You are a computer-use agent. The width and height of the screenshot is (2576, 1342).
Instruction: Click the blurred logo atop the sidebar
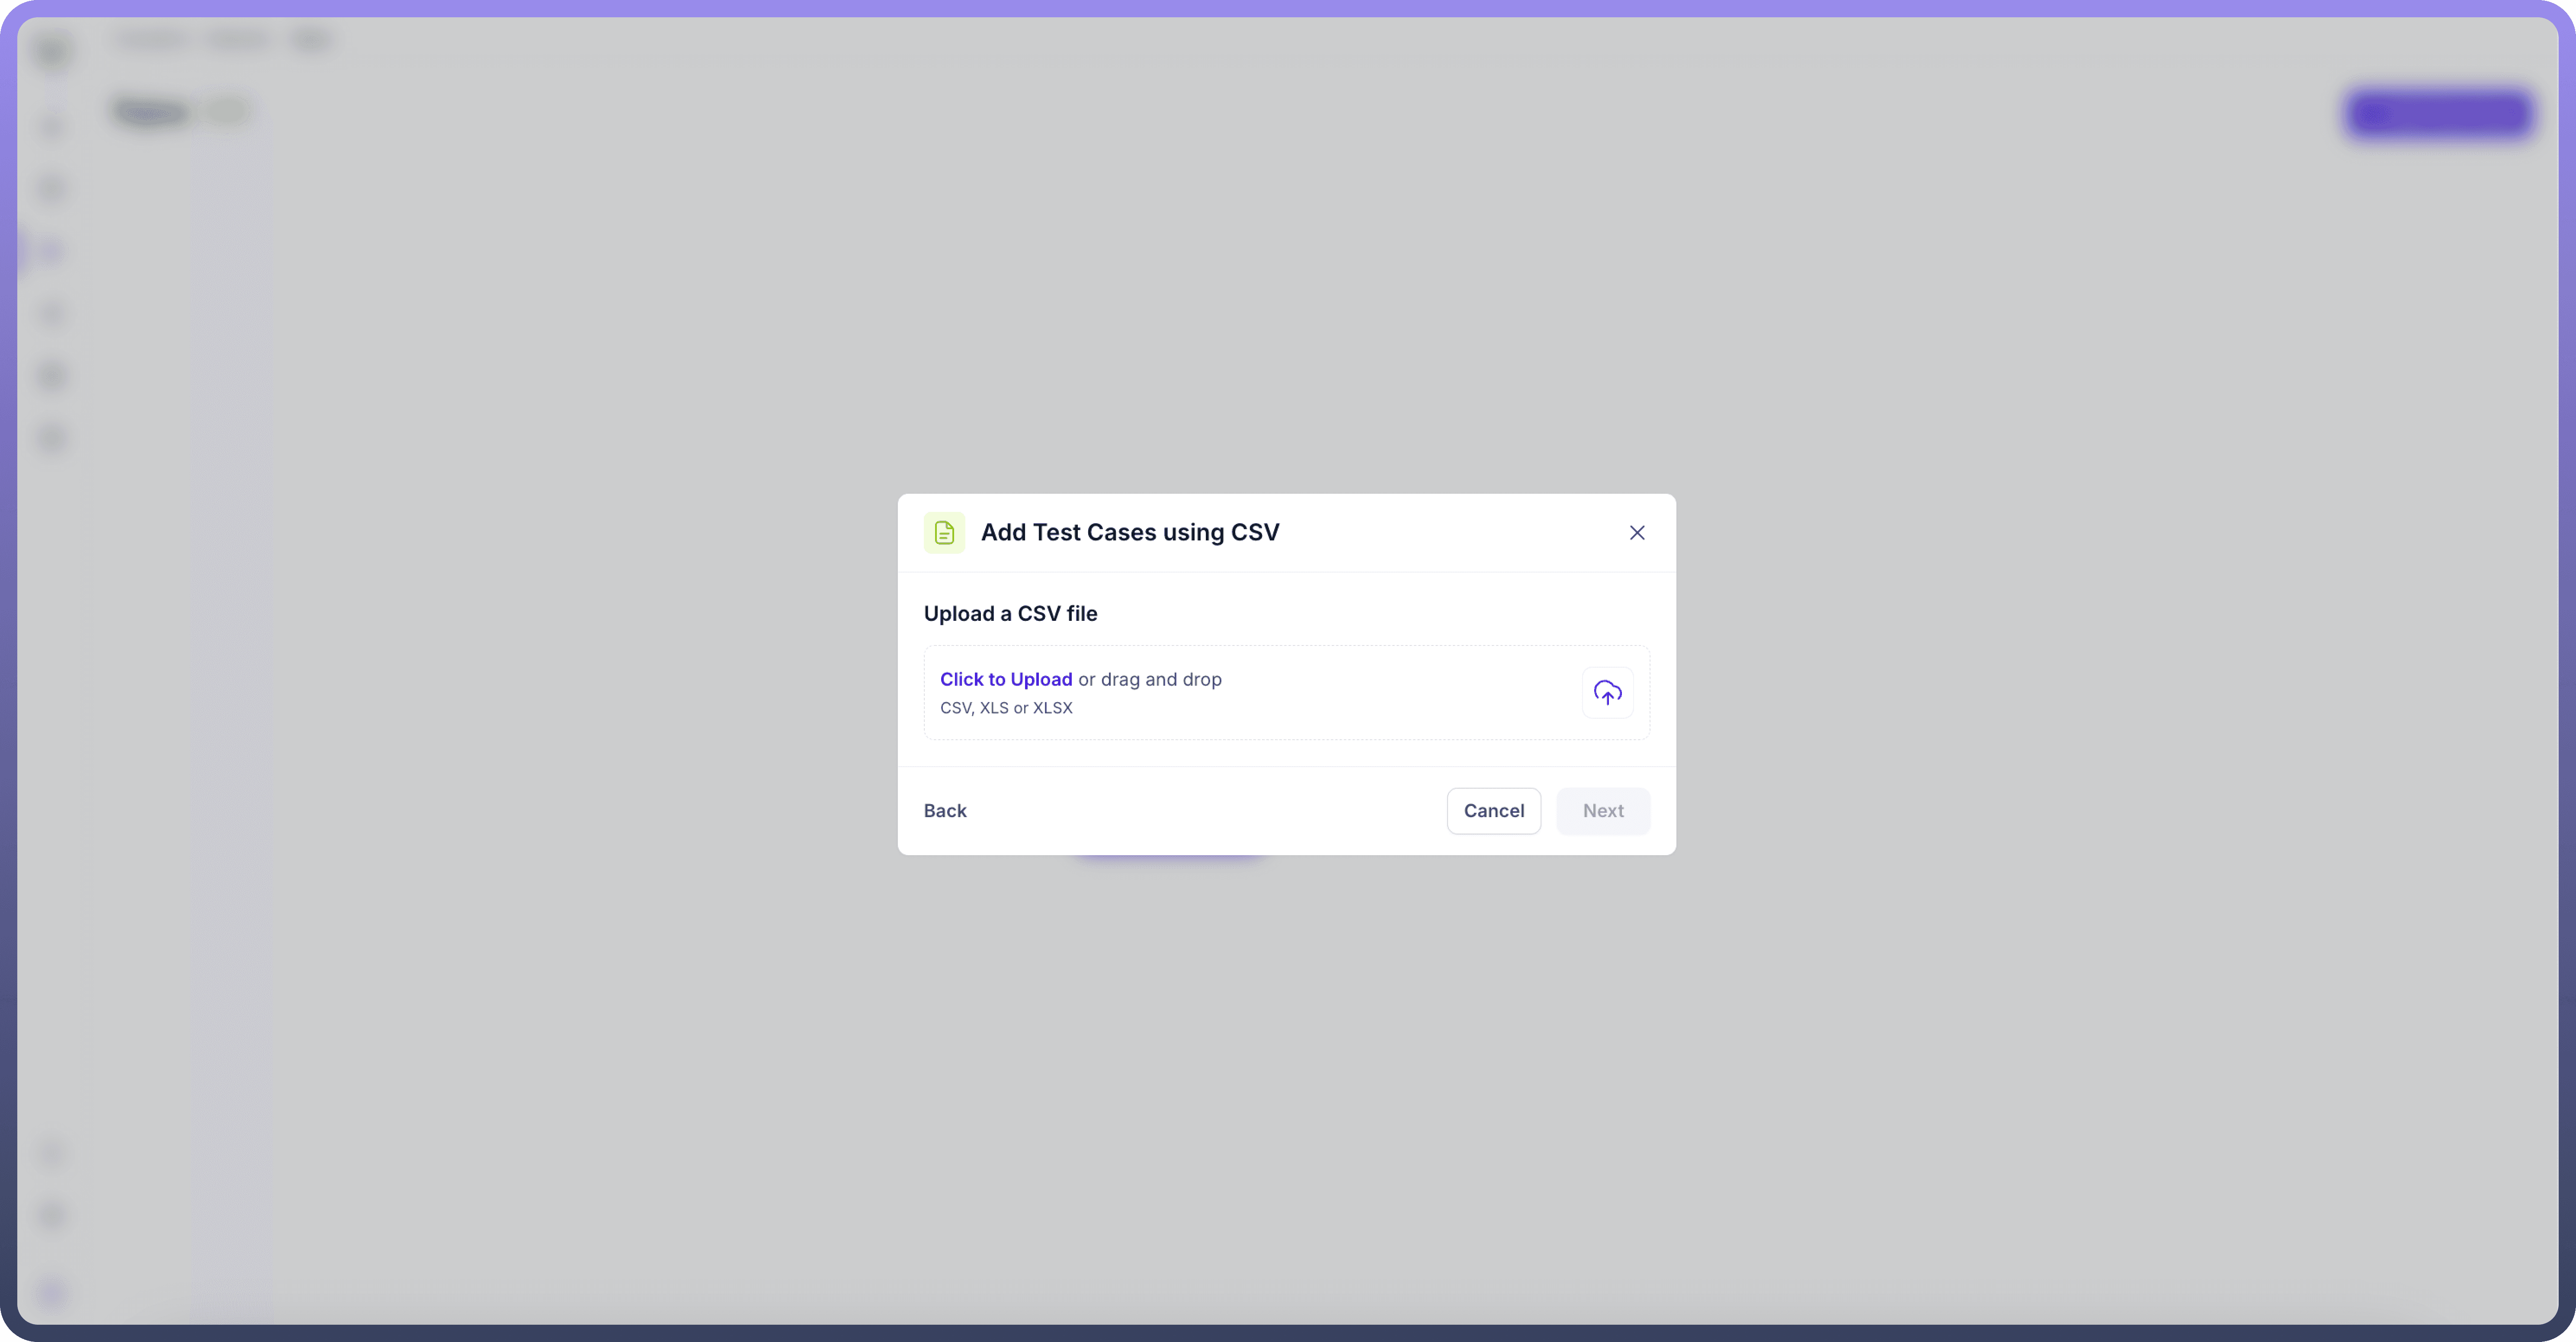point(52,50)
